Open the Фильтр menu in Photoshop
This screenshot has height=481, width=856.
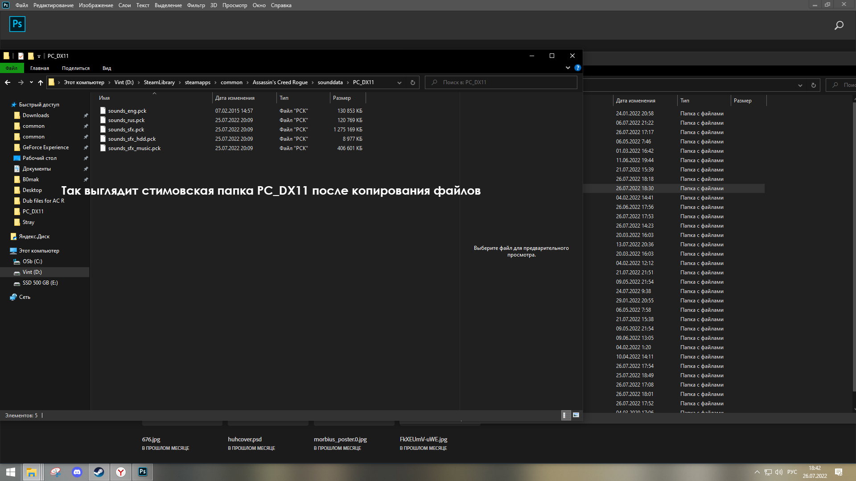click(196, 5)
